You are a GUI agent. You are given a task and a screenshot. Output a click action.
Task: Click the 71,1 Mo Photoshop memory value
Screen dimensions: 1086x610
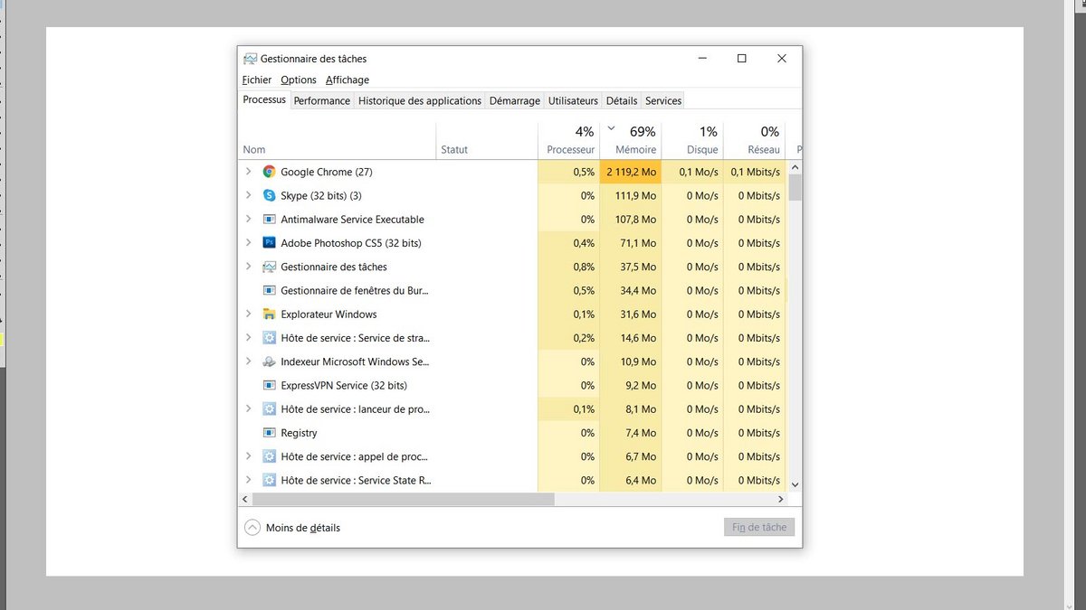coord(638,243)
